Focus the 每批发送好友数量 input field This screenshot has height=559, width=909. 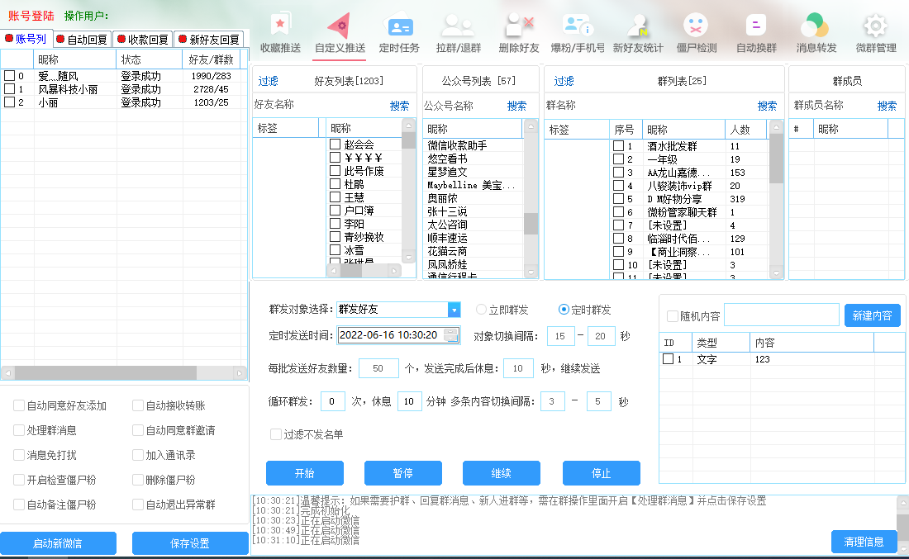378,368
